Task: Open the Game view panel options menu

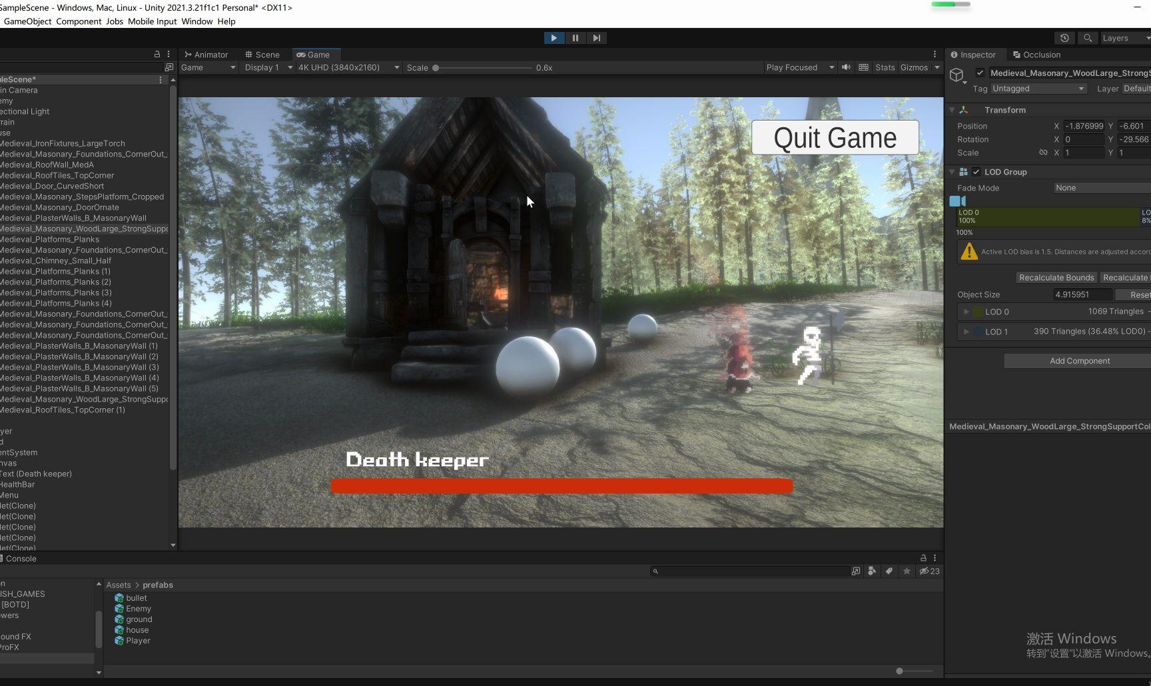Action: pyautogui.click(x=935, y=55)
